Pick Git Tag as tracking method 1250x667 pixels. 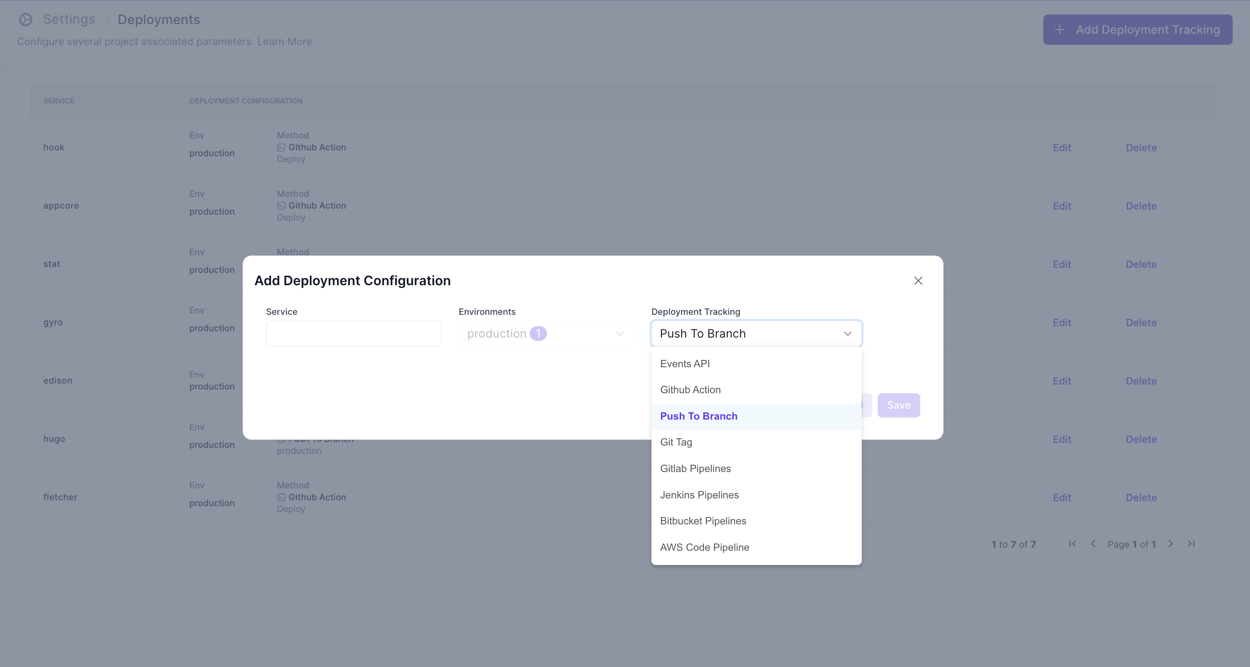click(756, 442)
